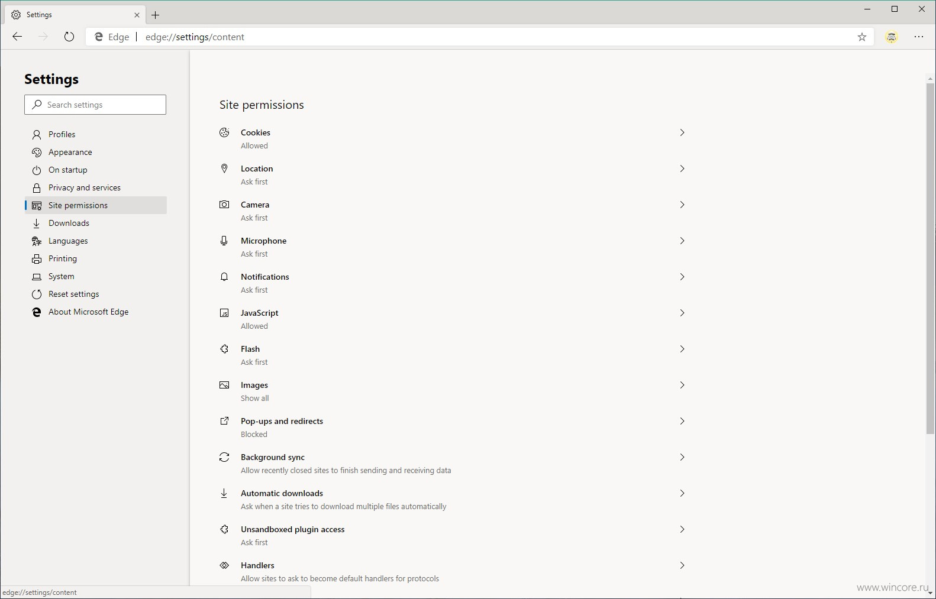Open the Settings and more ellipsis menu

tap(919, 37)
